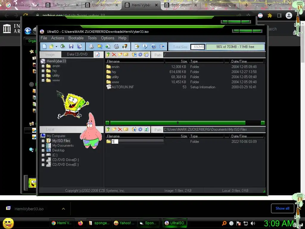
Task: Expand the (C:) drive node
Action: pyautogui.click(x=43, y=155)
